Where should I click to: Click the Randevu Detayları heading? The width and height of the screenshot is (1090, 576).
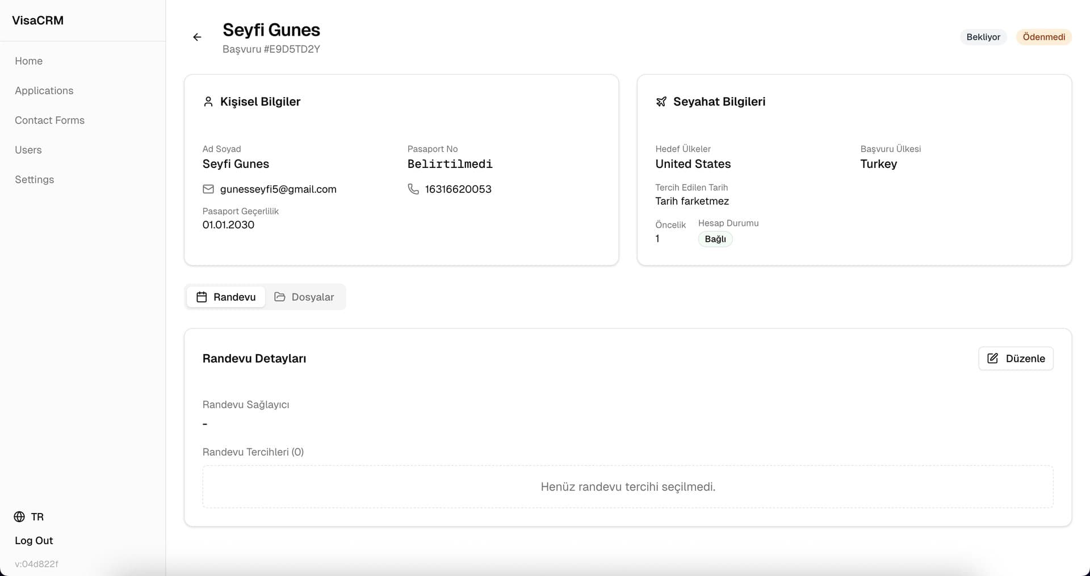click(254, 358)
